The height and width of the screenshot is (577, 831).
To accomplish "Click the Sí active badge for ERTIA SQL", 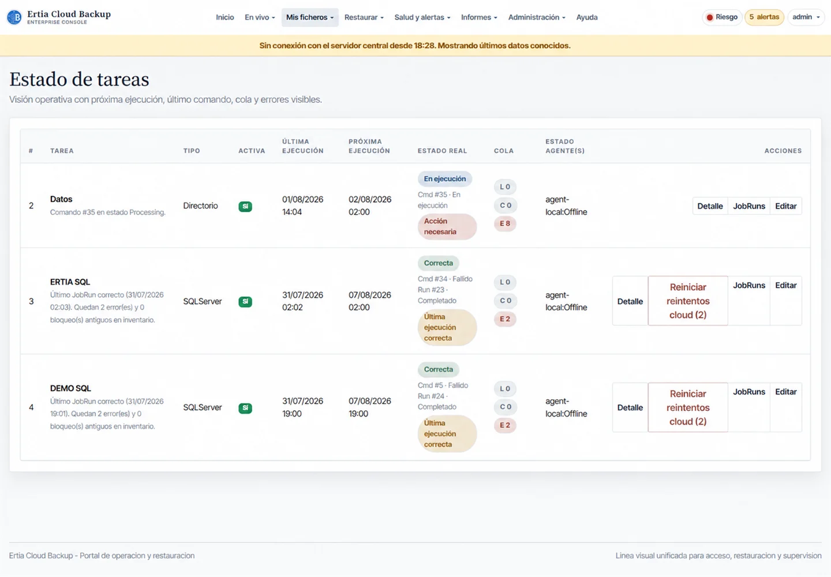I will 245,301.
